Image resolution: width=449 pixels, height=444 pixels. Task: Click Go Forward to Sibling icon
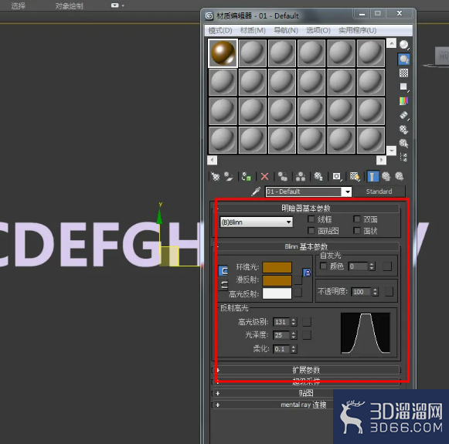pos(400,177)
